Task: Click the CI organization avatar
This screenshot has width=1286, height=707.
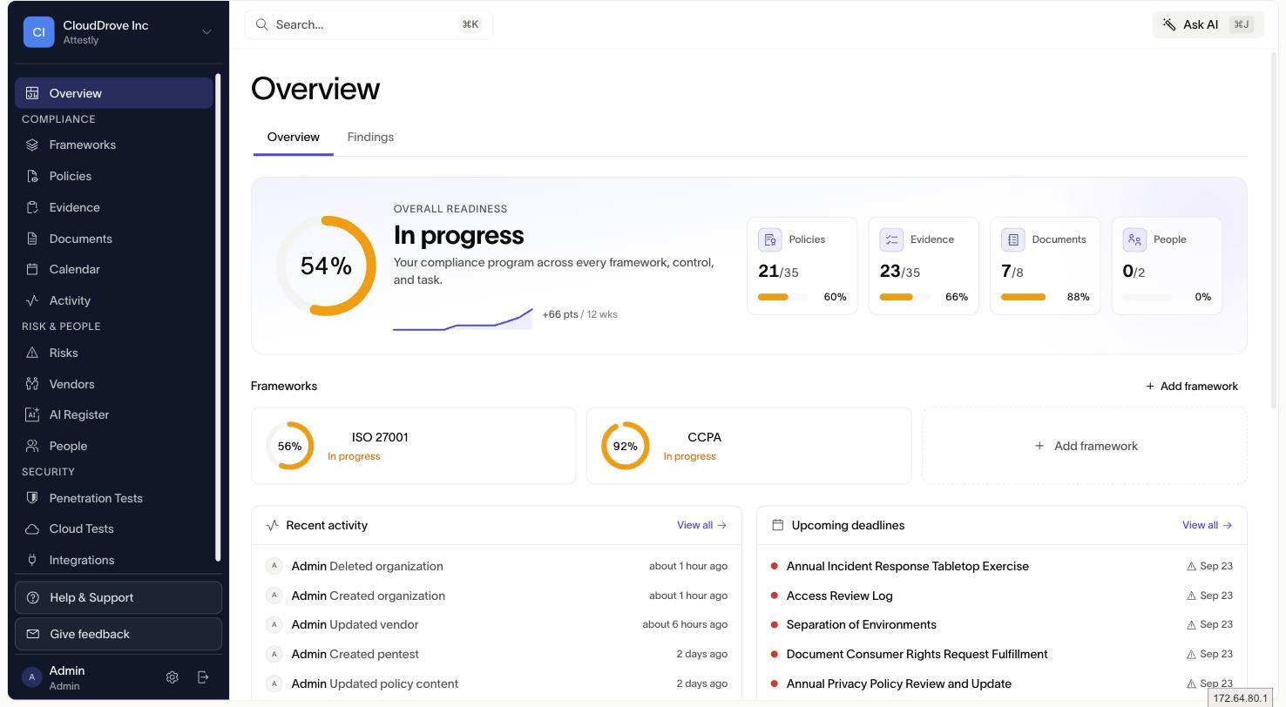Action: pyautogui.click(x=38, y=32)
